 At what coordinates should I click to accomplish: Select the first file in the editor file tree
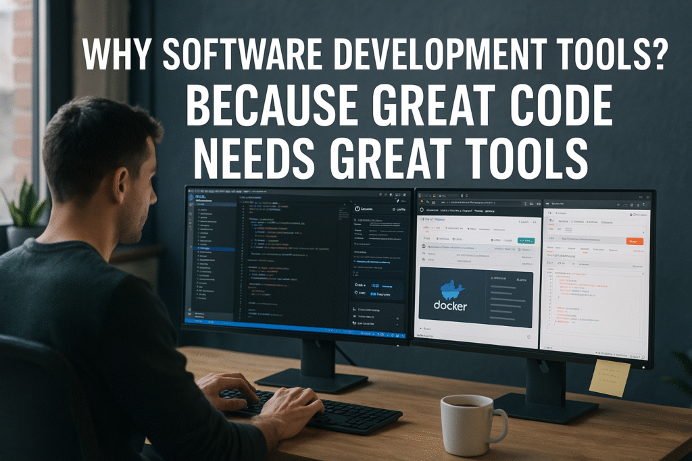coord(204,210)
